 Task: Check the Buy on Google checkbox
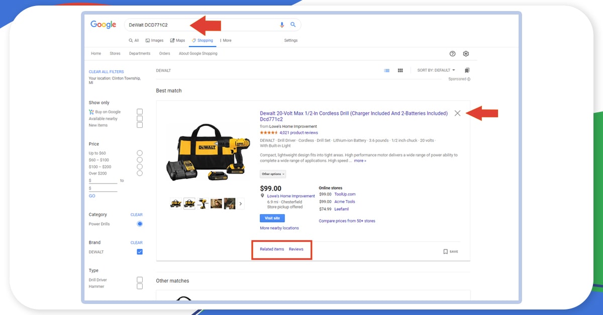click(140, 112)
